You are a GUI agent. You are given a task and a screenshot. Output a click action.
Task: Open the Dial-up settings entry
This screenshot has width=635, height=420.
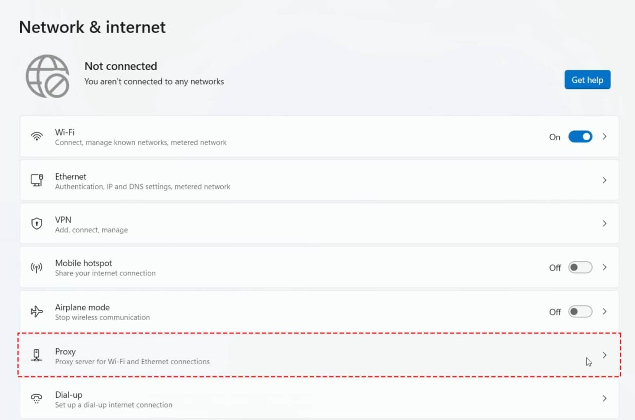(319, 398)
